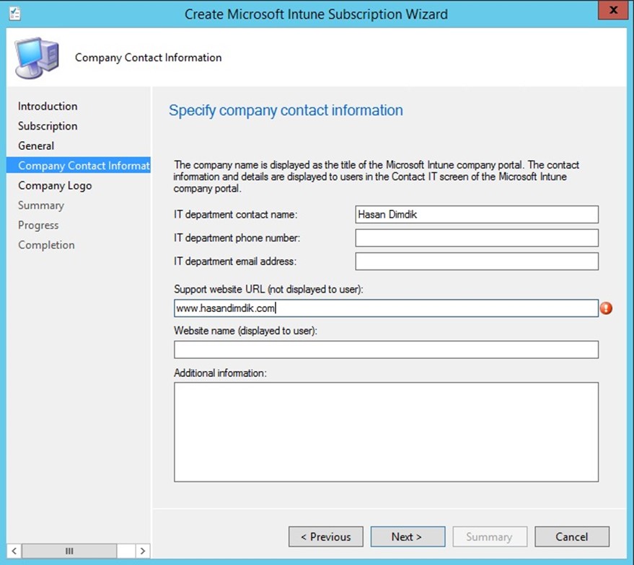Select the Summary step in sidebar

[x=41, y=205]
